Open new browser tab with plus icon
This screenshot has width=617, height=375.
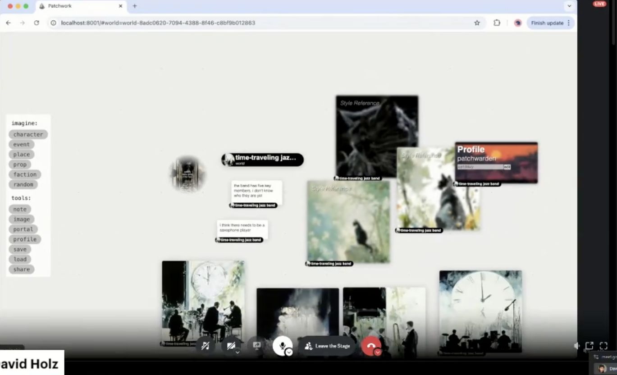(134, 6)
